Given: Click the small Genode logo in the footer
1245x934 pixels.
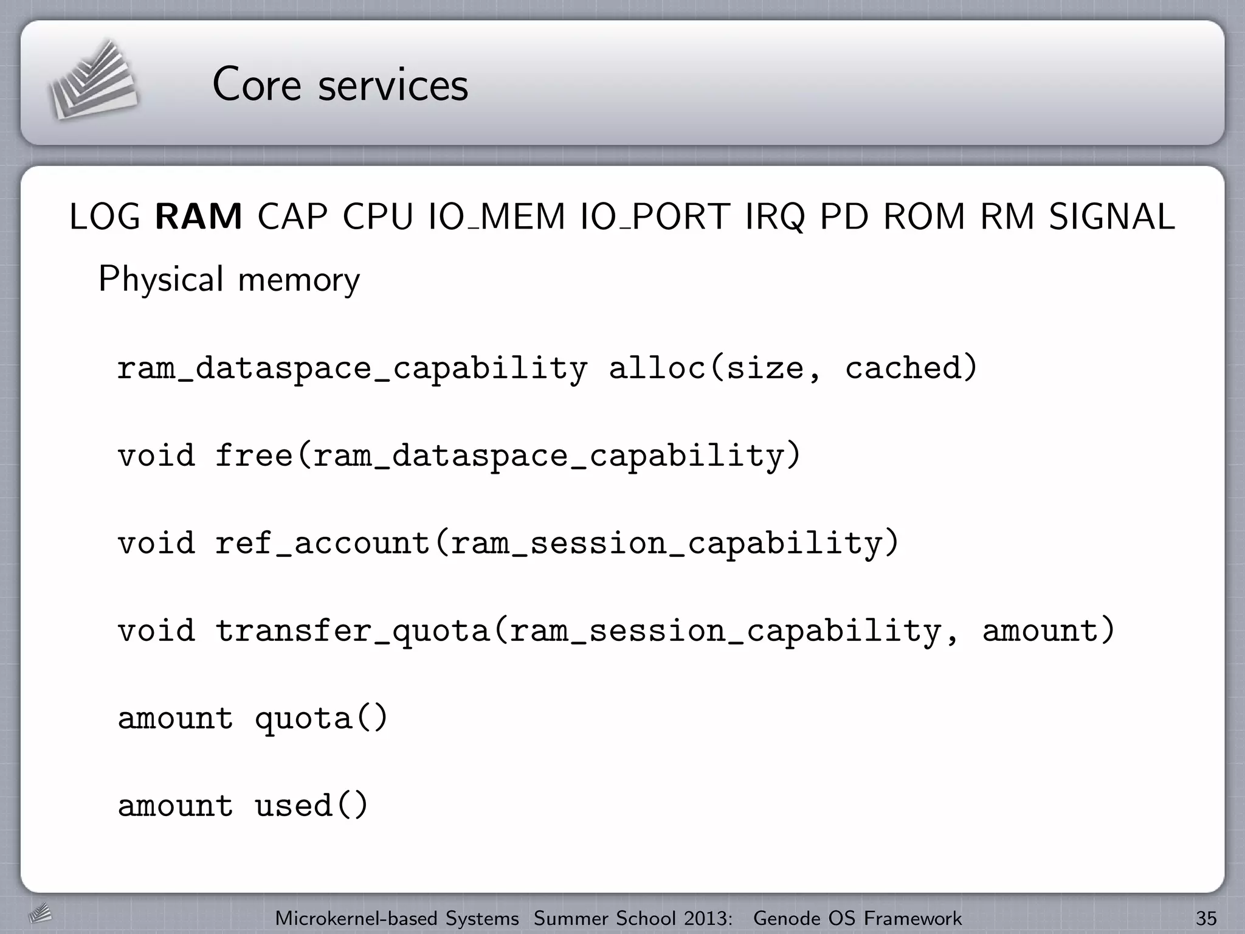Looking at the screenshot, I should click(x=41, y=913).
